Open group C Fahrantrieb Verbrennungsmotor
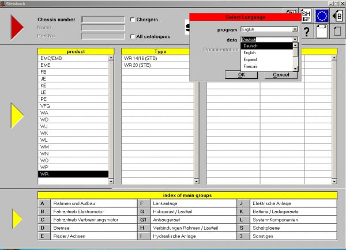The width and height of the screenshot is (346, 250). coord(88,219)
